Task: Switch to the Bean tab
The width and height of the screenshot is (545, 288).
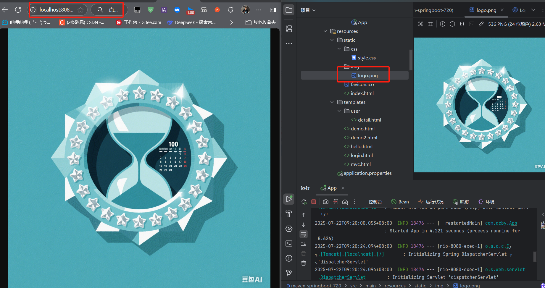Action: [400, 202]
